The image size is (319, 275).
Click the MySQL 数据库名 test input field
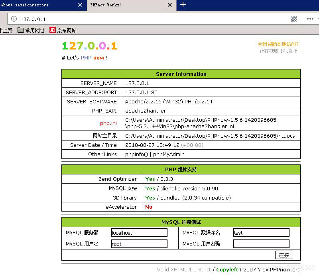pos(261,233)
